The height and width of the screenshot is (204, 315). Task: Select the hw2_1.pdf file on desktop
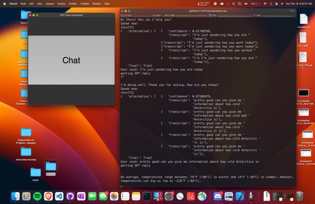pos(302,39)
